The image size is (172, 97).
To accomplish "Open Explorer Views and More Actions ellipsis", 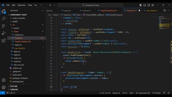I will click(42, 11).
